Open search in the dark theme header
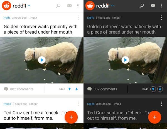 [142, 6]
